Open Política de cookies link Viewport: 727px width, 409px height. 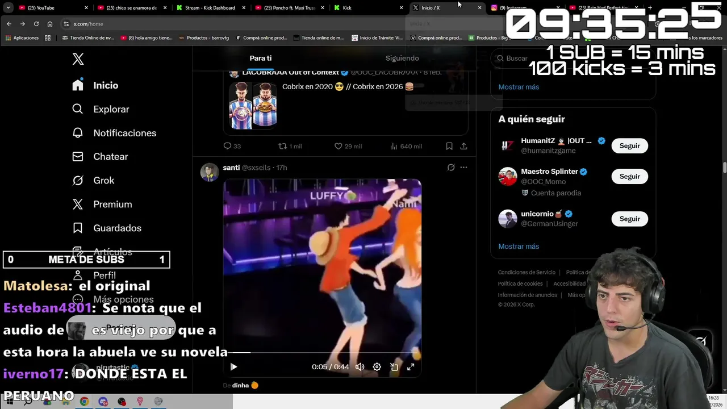[520, 283]
